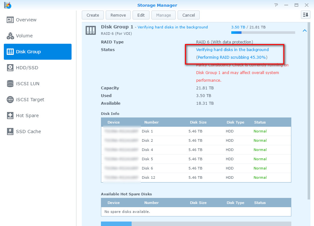Image resolution: width=314 pixels, height=226 pixels.
Task: Click the Hot Spare sidebar icon
Action: (x=10, y=116)
